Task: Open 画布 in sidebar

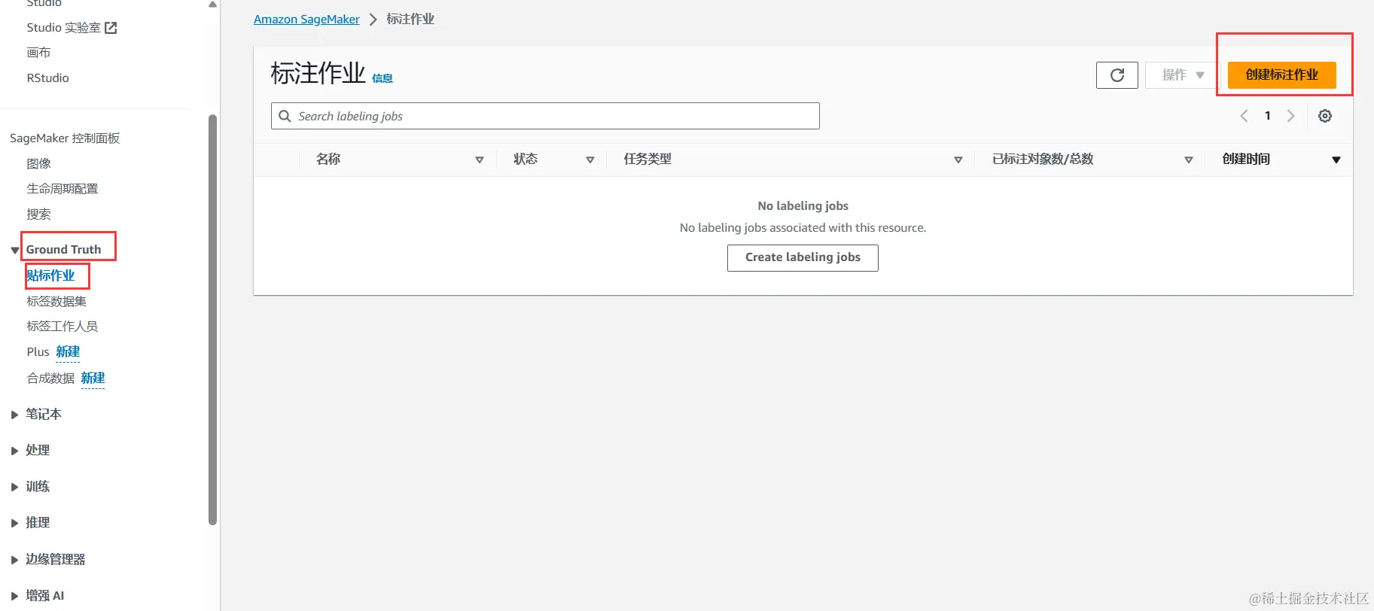Action: click(38, 53)
